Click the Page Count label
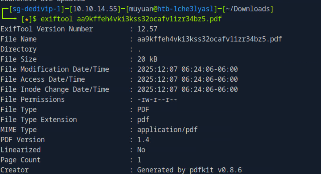The width and height of the screenshot is (321, 174). click(20, 160)
